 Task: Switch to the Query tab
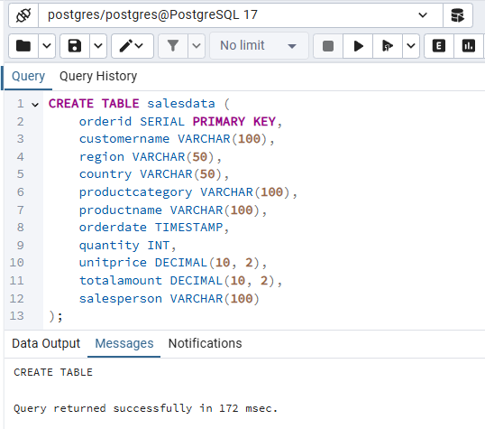point(28,76)
